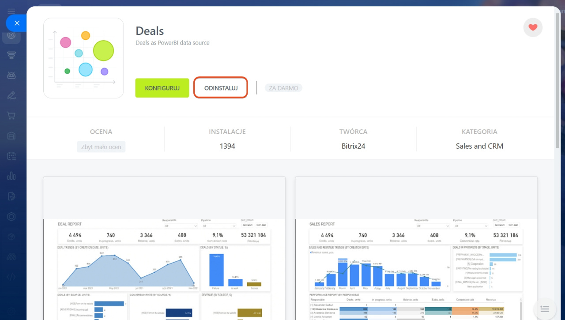Click the "INSTALACJE" heading
The width and height of the screenshot is (565, 320).
(x=227, y=132)
